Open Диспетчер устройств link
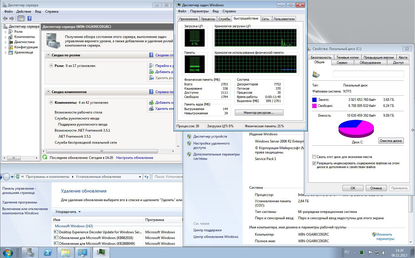Screen dimensions: 415x258 point(210,136)
